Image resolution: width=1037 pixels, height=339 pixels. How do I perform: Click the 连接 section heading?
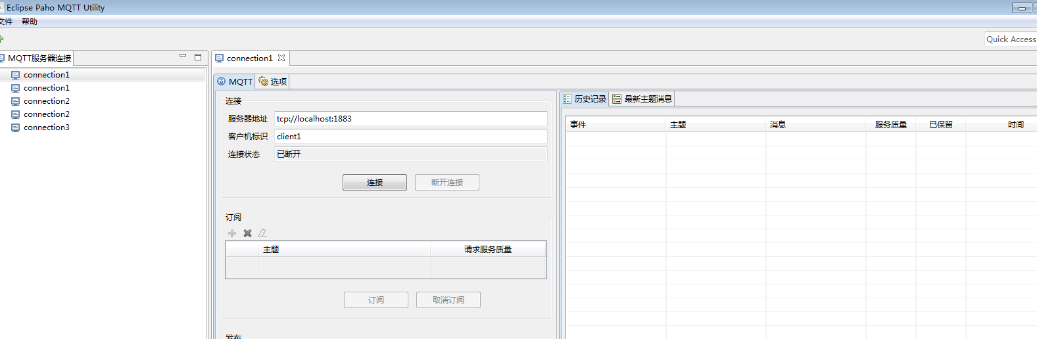coord(233,101)
